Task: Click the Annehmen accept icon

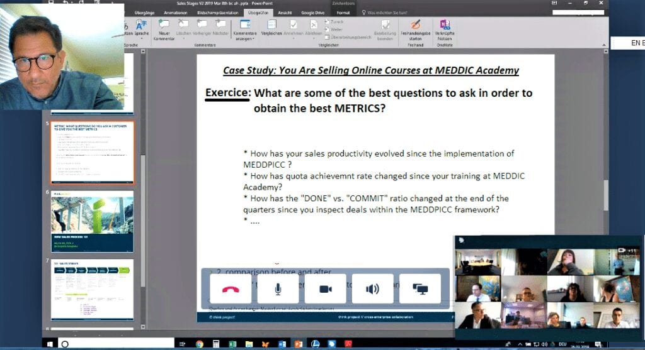Action: pyautogui.click(x=294, y=25)
